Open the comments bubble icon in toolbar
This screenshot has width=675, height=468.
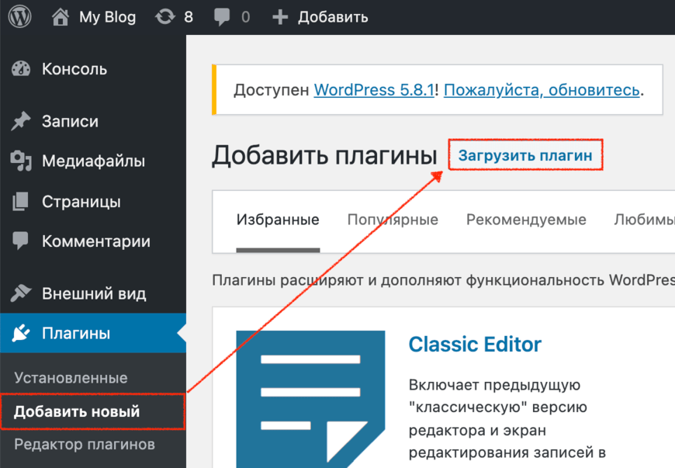point(222,16)
